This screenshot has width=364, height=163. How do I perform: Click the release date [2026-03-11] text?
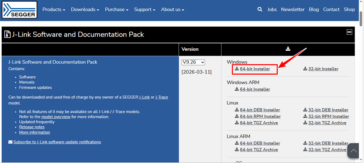pos(196,72)
